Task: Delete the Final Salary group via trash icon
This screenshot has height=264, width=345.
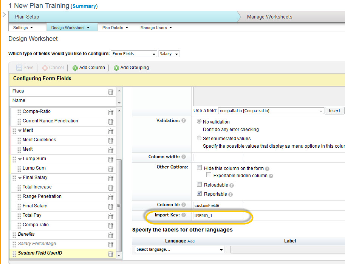Action: 111,179
